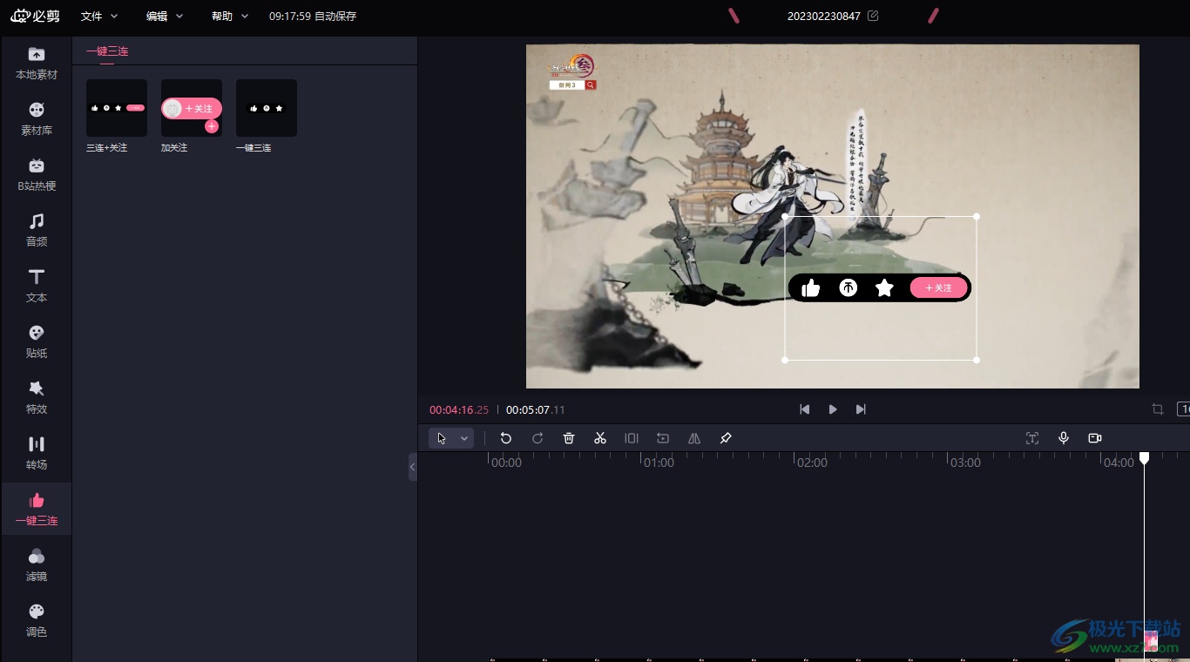This screenshot has height=662, width=1190.
Task: Open the 转场 transitions panel
Action: click(x=37, y=454)
